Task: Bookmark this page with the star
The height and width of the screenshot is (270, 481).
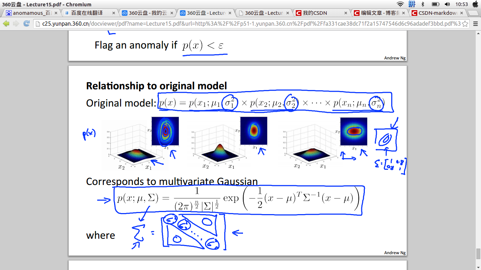Action: (465, 24)
